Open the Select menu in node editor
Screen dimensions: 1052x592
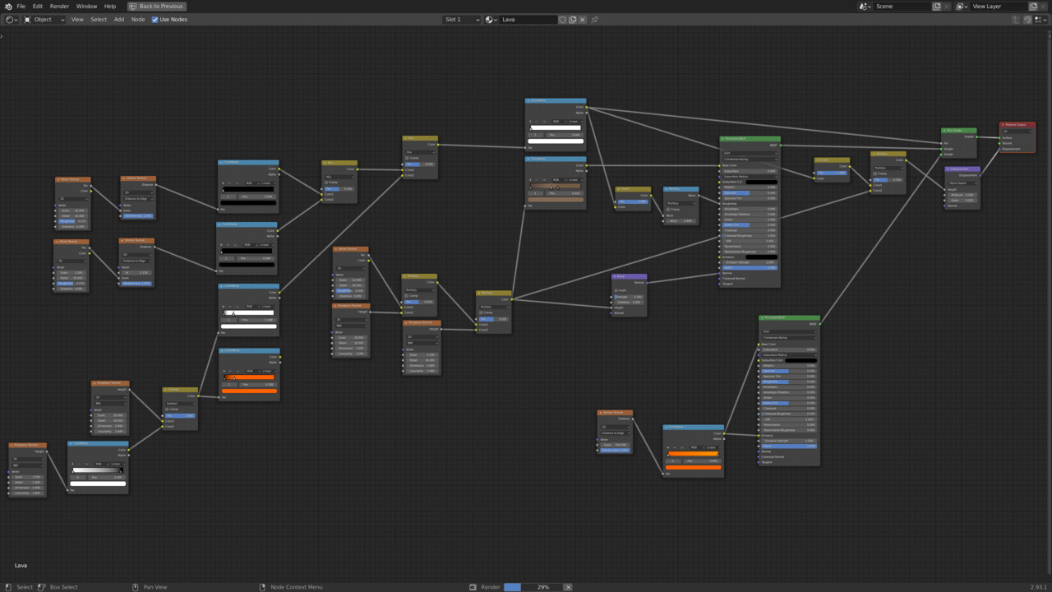point(99,20)
